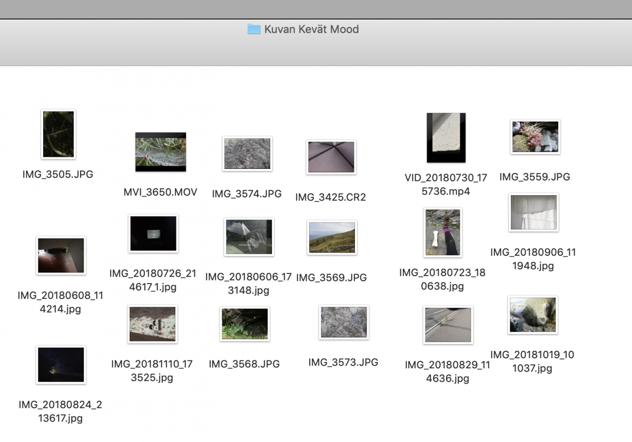Select the IMG_3573.JPG cracked surface photo
Screen dimensions: 632x442
point(343,322)
